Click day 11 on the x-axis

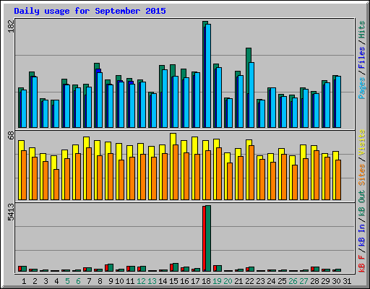(x=130, y=281)
